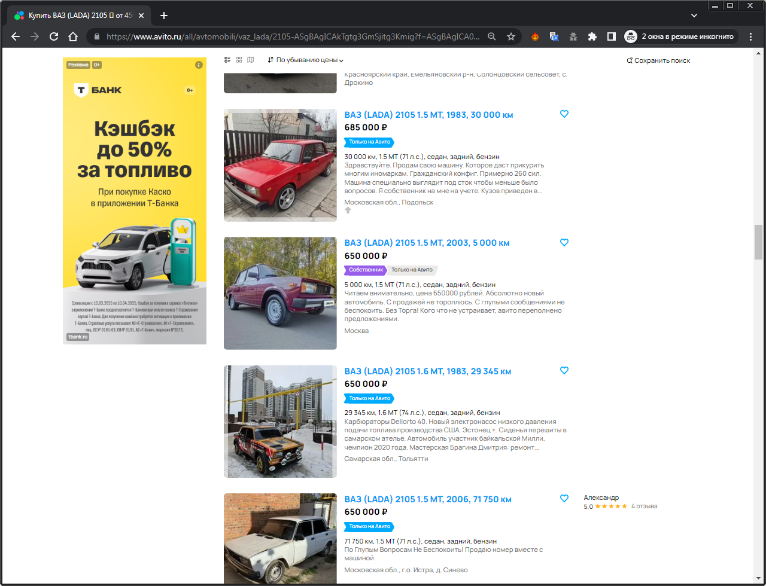Image resolution: width=766 pixels, height=586 pixels.
Task: Open the flame-faced extension
Action: [535, 36]
